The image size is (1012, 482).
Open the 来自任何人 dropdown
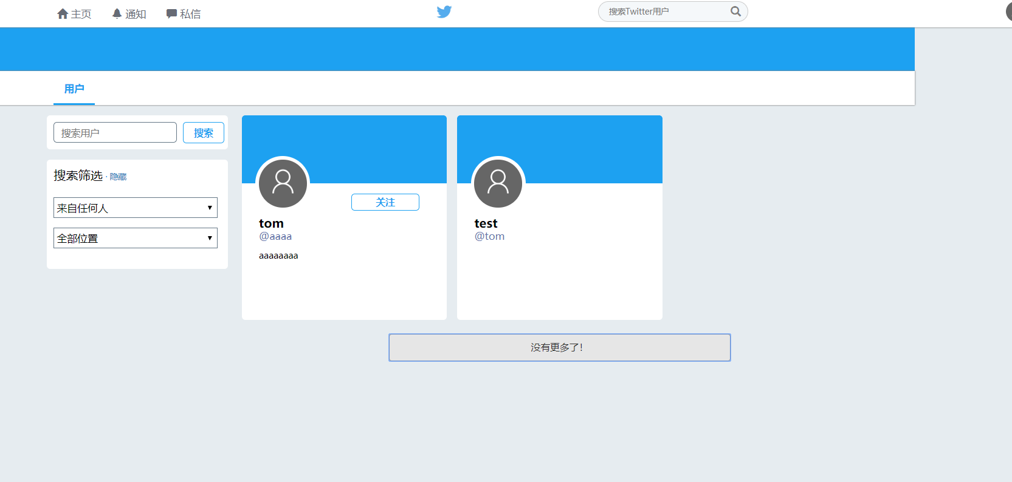pos(136,208)
